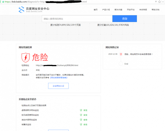Viewport: 165px width, 131px height.
Task: Open the 网站被黑修复指南 link
Action: pyautogui.click(x=59, y=78)
